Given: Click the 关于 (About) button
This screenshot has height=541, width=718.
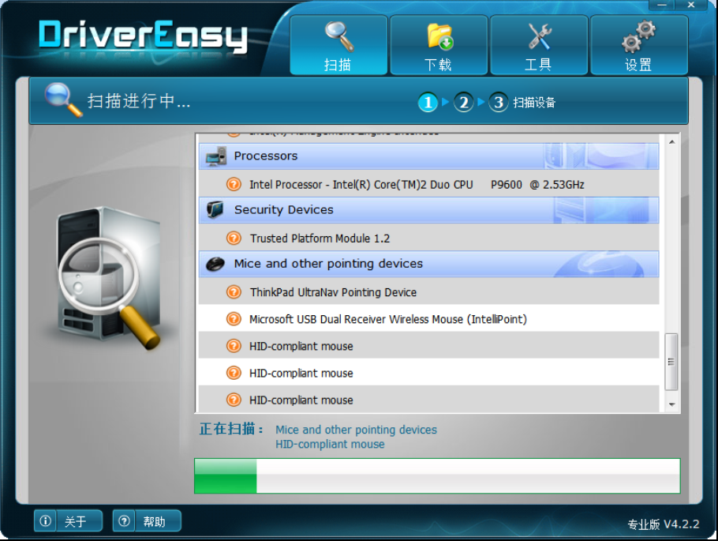Looking at the screenshot, I should 68,520.
